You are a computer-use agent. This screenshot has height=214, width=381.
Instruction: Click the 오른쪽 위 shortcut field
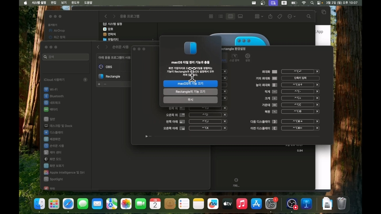click(x=205, y=115)
